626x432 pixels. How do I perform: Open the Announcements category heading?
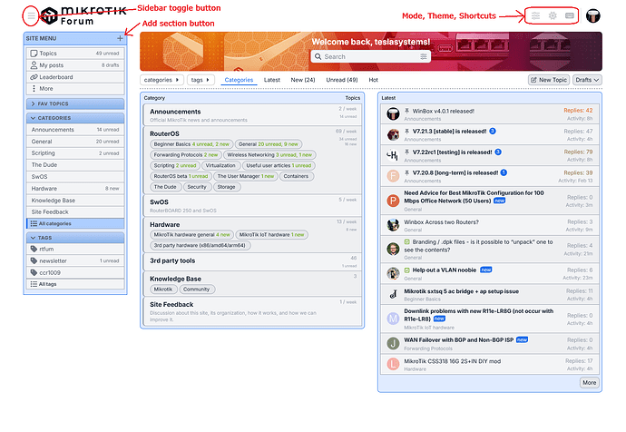[175, 112]
